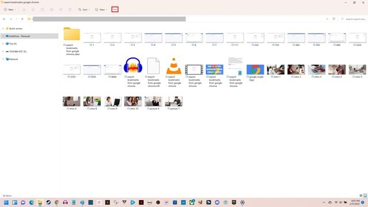
Task: Click the Rename icon in the toolbar
Action: click(x=51, y=10)
